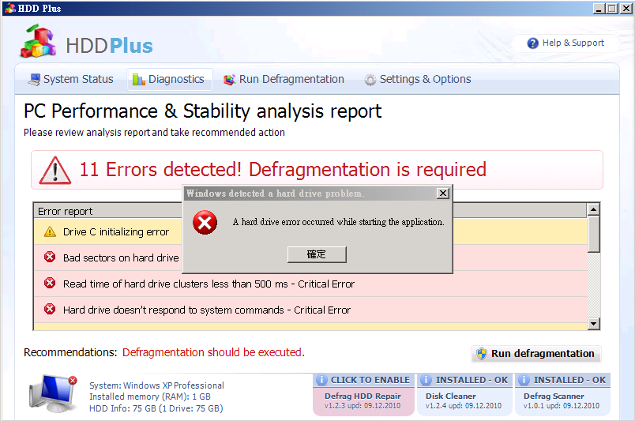Close the hard drive problem dialog

[x=442, y=194]
